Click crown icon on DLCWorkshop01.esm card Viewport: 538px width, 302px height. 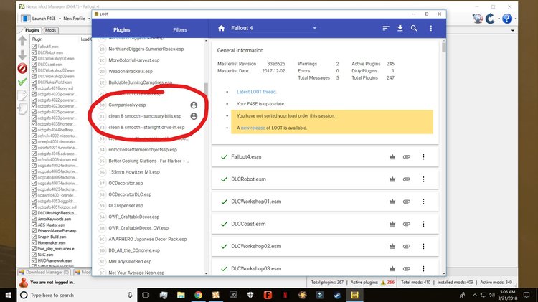click(x=392, y=202)
